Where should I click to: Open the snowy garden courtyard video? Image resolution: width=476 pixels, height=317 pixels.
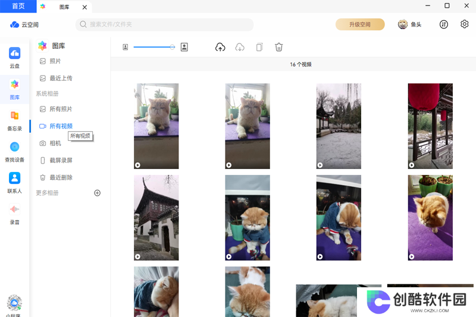point(339,126)
